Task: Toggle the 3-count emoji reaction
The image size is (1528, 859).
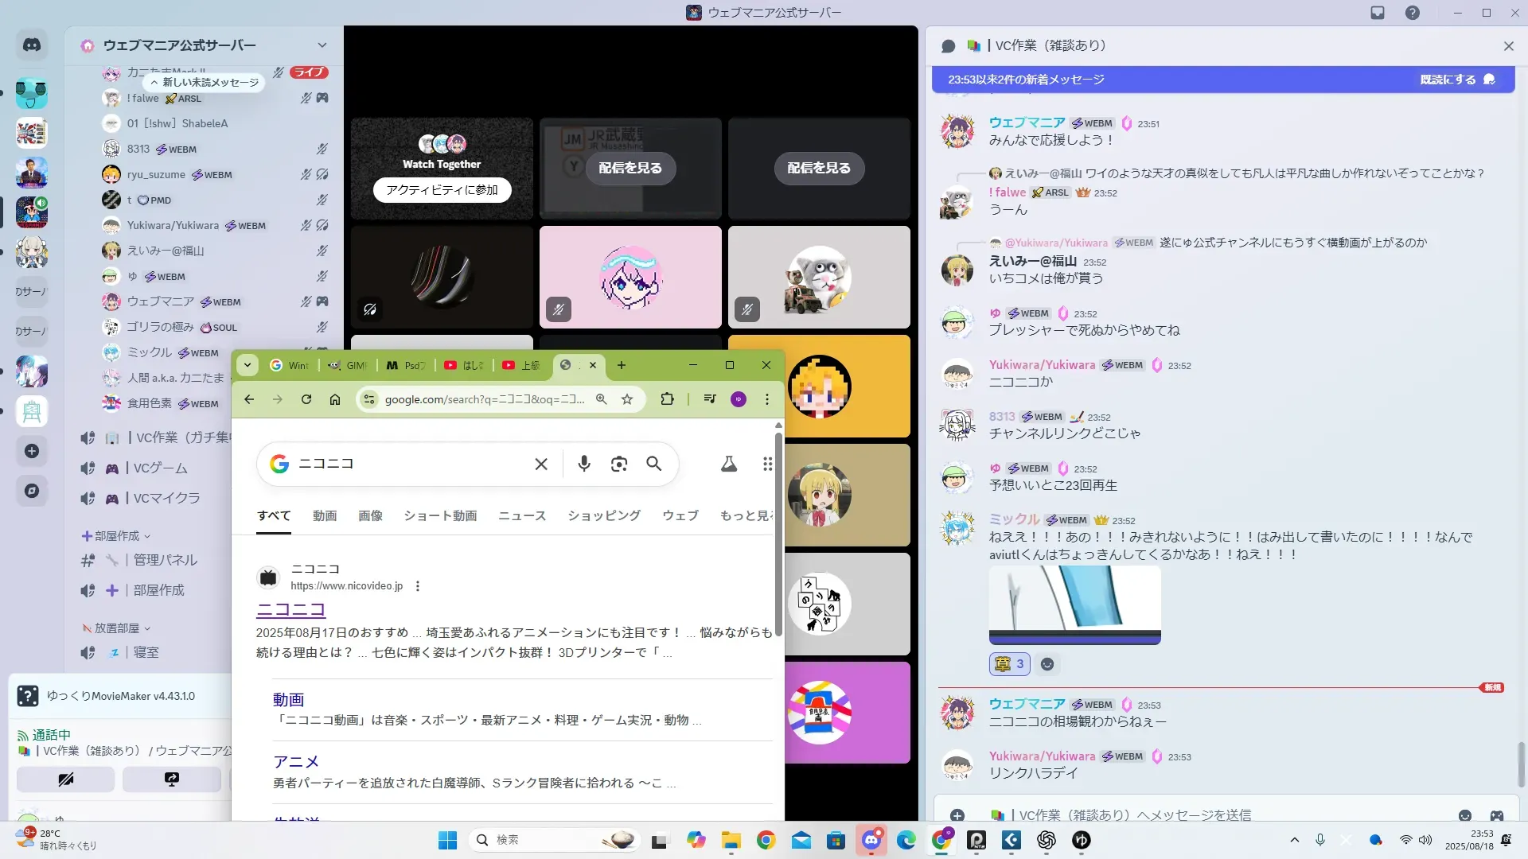Action: point(1010,664)
